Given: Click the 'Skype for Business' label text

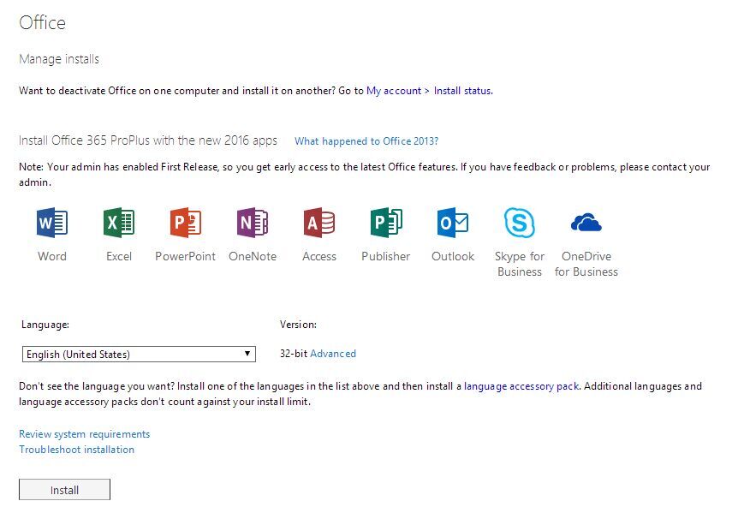Looking at the screenshot, I should [520, 264].
